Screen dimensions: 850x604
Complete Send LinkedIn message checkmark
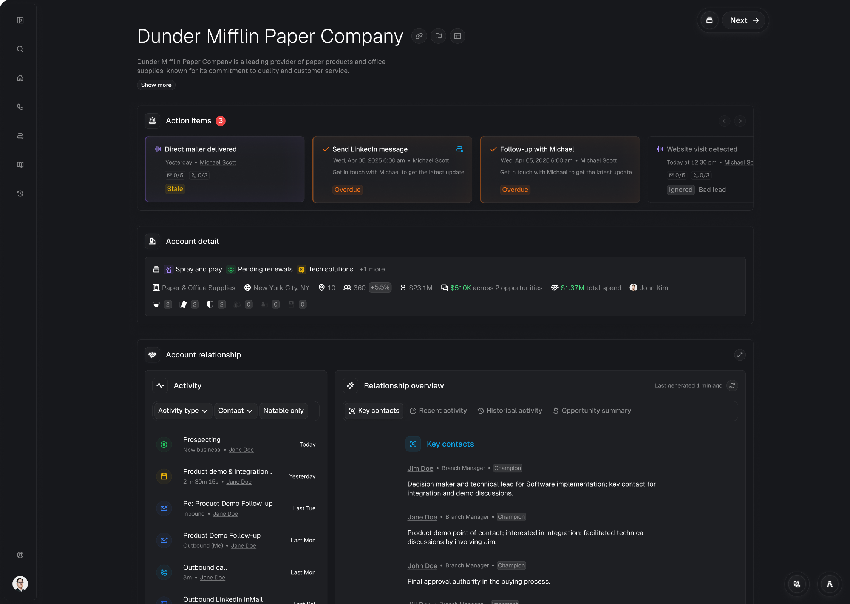pos(326,149)
